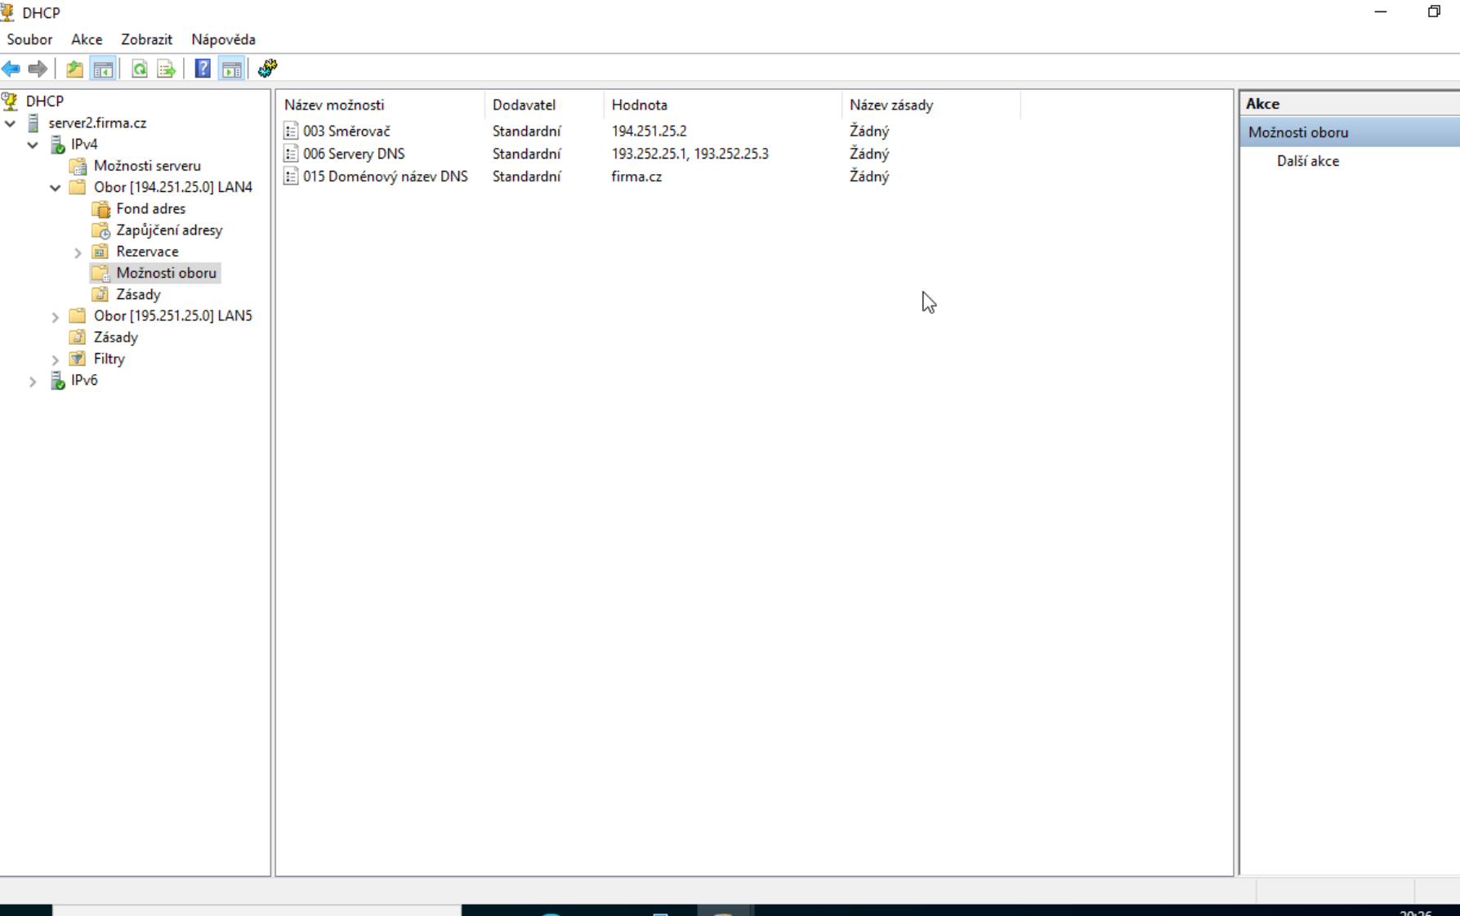Click the IPv4 node icon

pyautogui.click(x=57, y=145)
